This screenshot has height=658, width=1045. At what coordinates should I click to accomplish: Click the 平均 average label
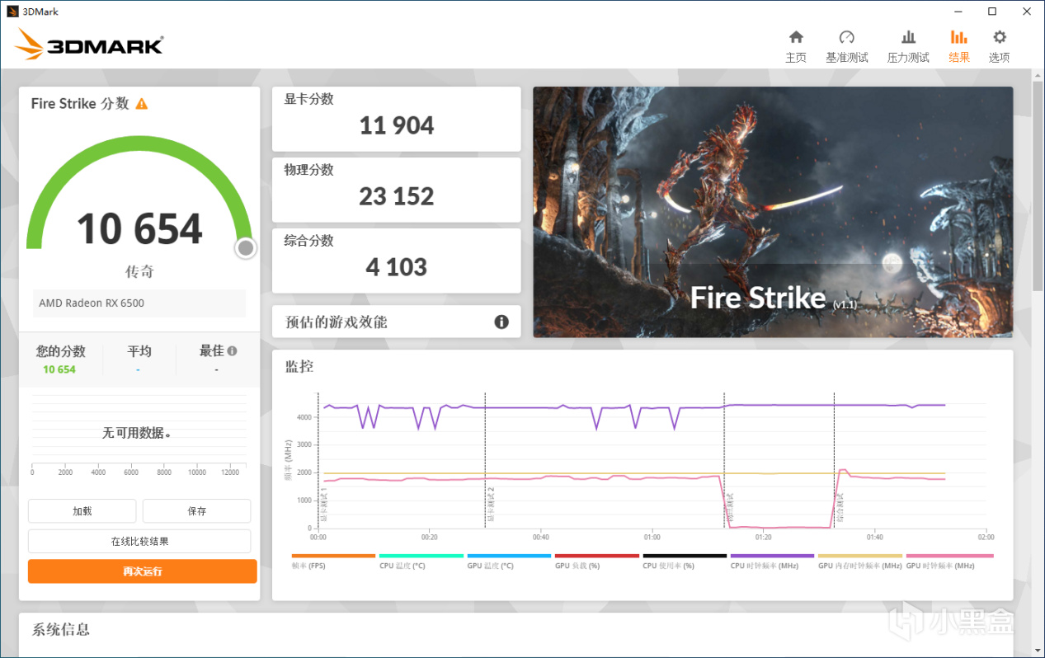[x=139, y=351]
